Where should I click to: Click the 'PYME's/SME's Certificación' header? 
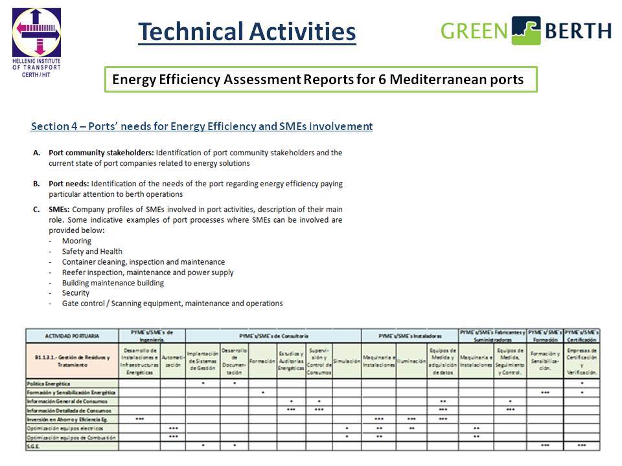coord(582,336)
